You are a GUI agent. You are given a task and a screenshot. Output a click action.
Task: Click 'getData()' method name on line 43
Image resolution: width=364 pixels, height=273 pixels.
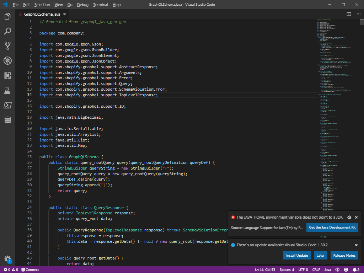coord(109,258)
